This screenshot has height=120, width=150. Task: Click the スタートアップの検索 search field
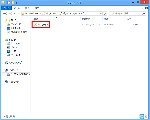[x=126, y=13]
